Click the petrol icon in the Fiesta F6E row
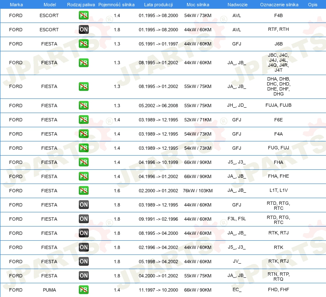The image size is (326, 297). coord(83,120)
